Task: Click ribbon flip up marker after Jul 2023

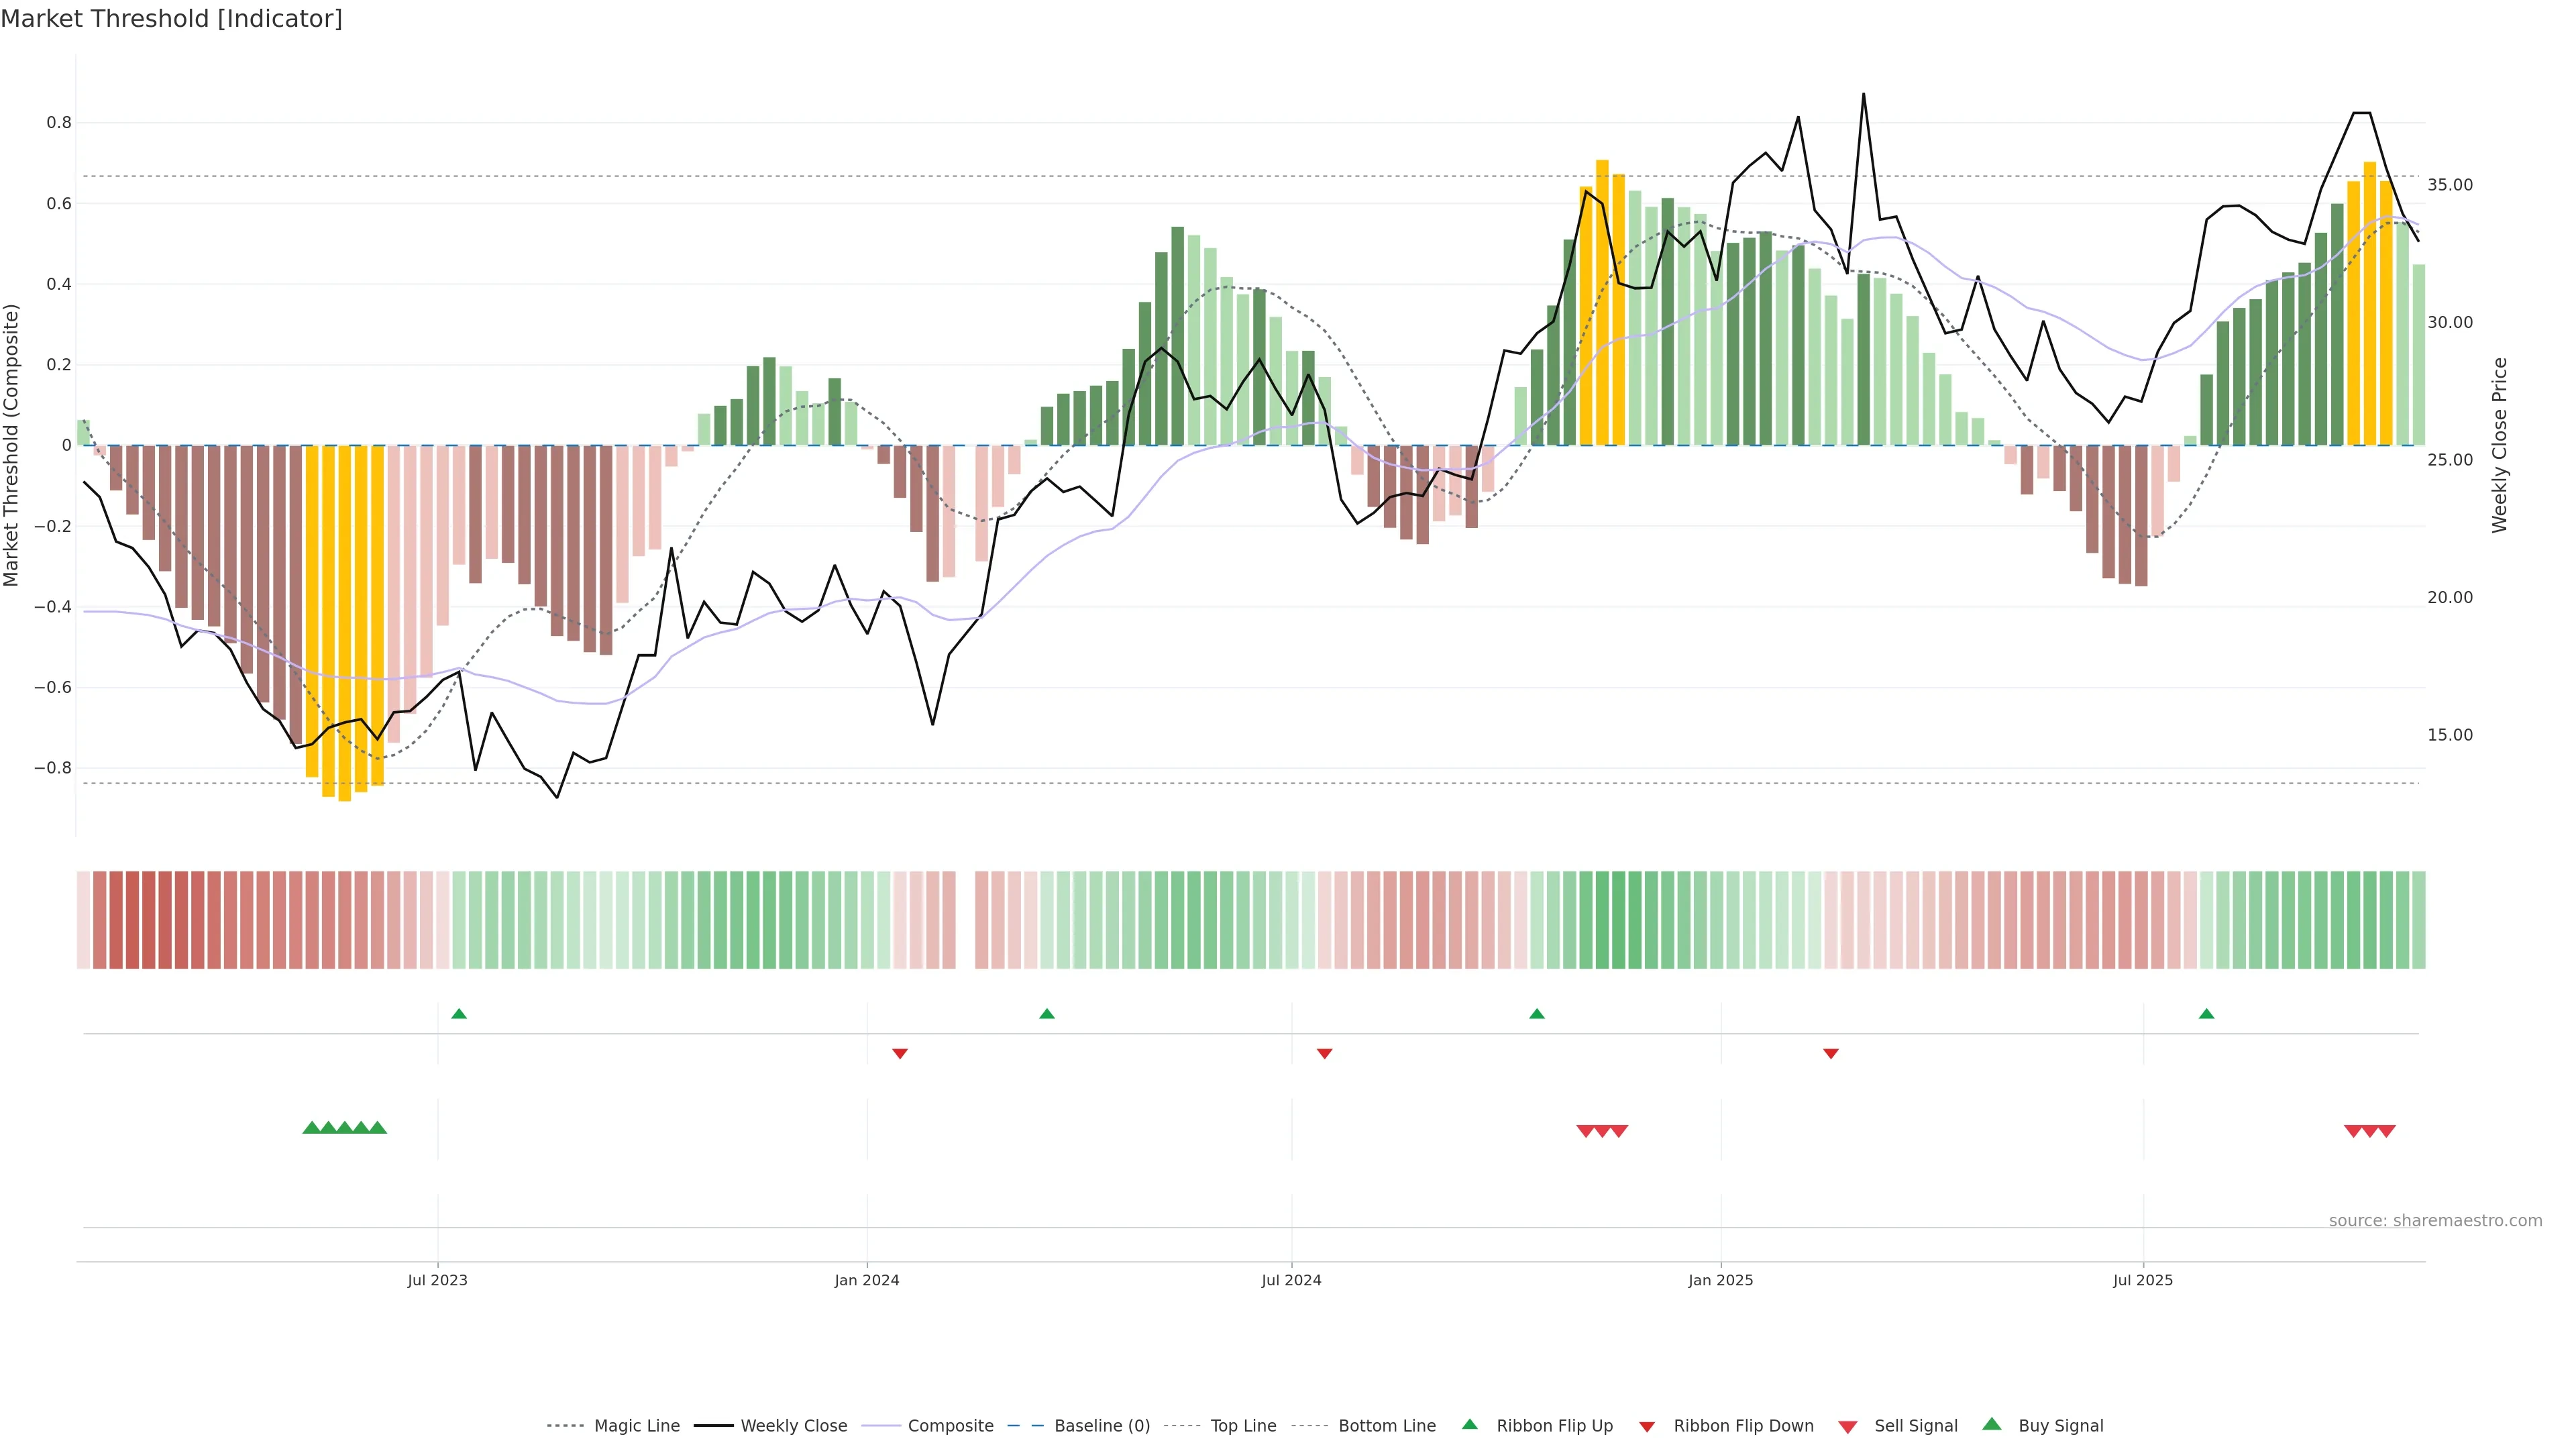Action: click(459, 1014)
